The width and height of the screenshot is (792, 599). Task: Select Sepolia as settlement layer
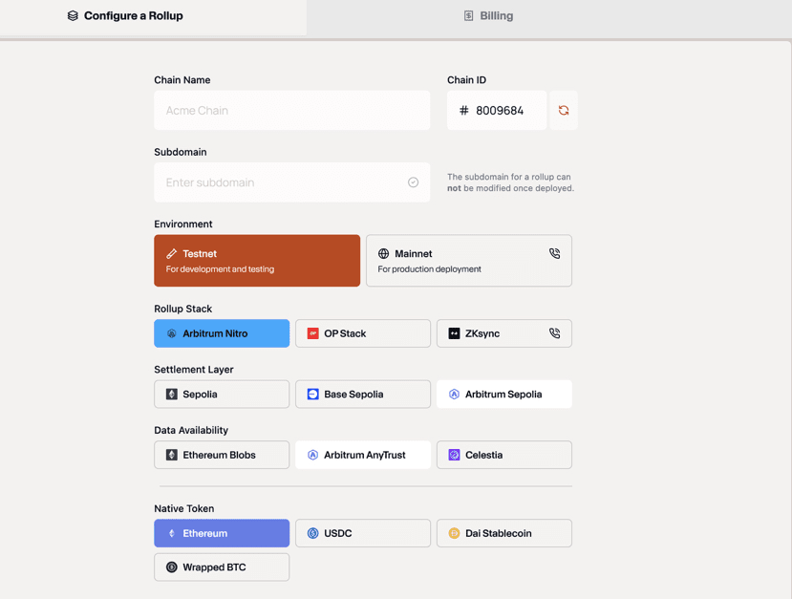222,395
